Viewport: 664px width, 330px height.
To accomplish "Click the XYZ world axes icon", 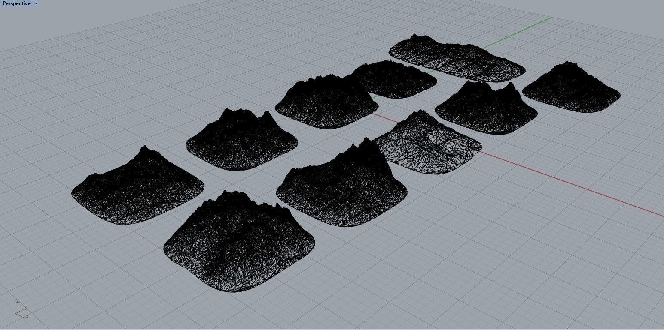I will click(x=21, y=309).
